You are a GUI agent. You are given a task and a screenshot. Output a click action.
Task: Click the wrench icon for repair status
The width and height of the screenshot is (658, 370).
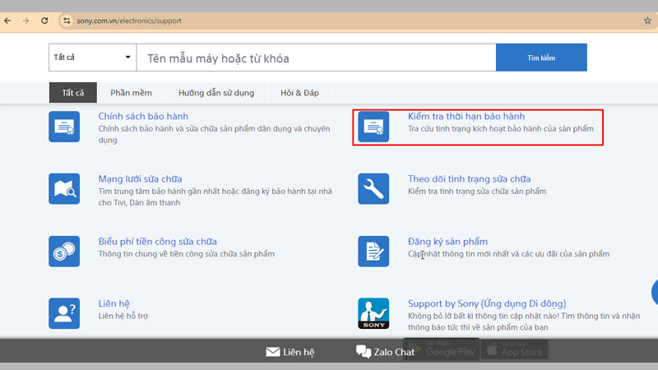[374, 188]
